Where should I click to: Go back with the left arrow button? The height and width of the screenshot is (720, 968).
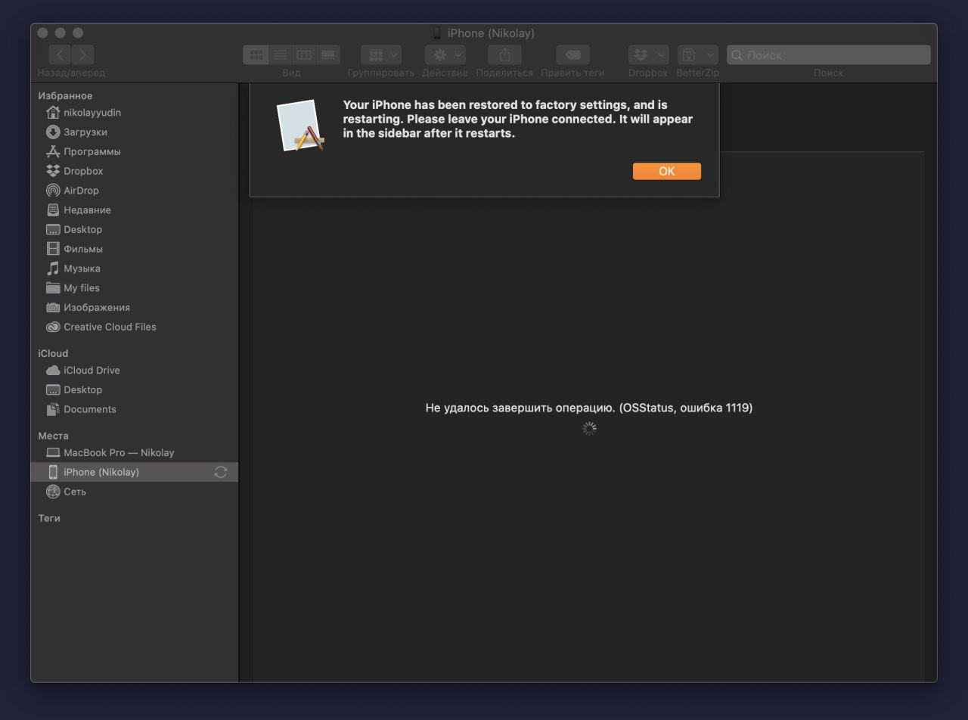tap(60, 54)
